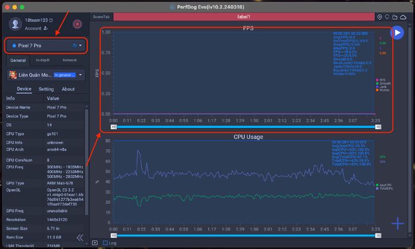Click the logout power icon beside 1Bteam123
The height and width of the screenshot is (249, 415).
point(51,20)
